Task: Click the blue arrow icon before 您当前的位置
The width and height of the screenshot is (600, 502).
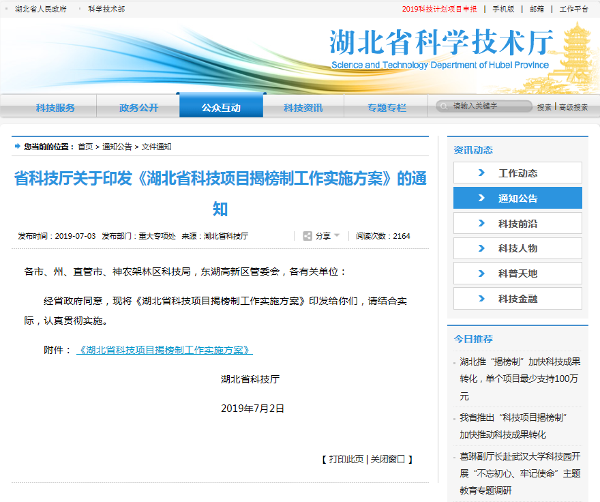Action: [x=17, y=147]
